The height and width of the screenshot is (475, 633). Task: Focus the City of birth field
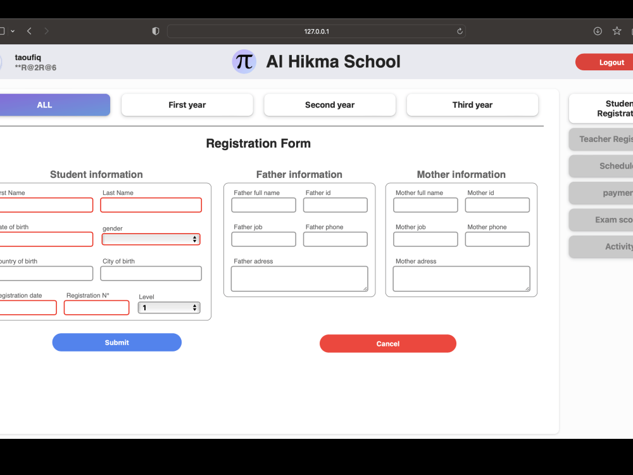151,274
